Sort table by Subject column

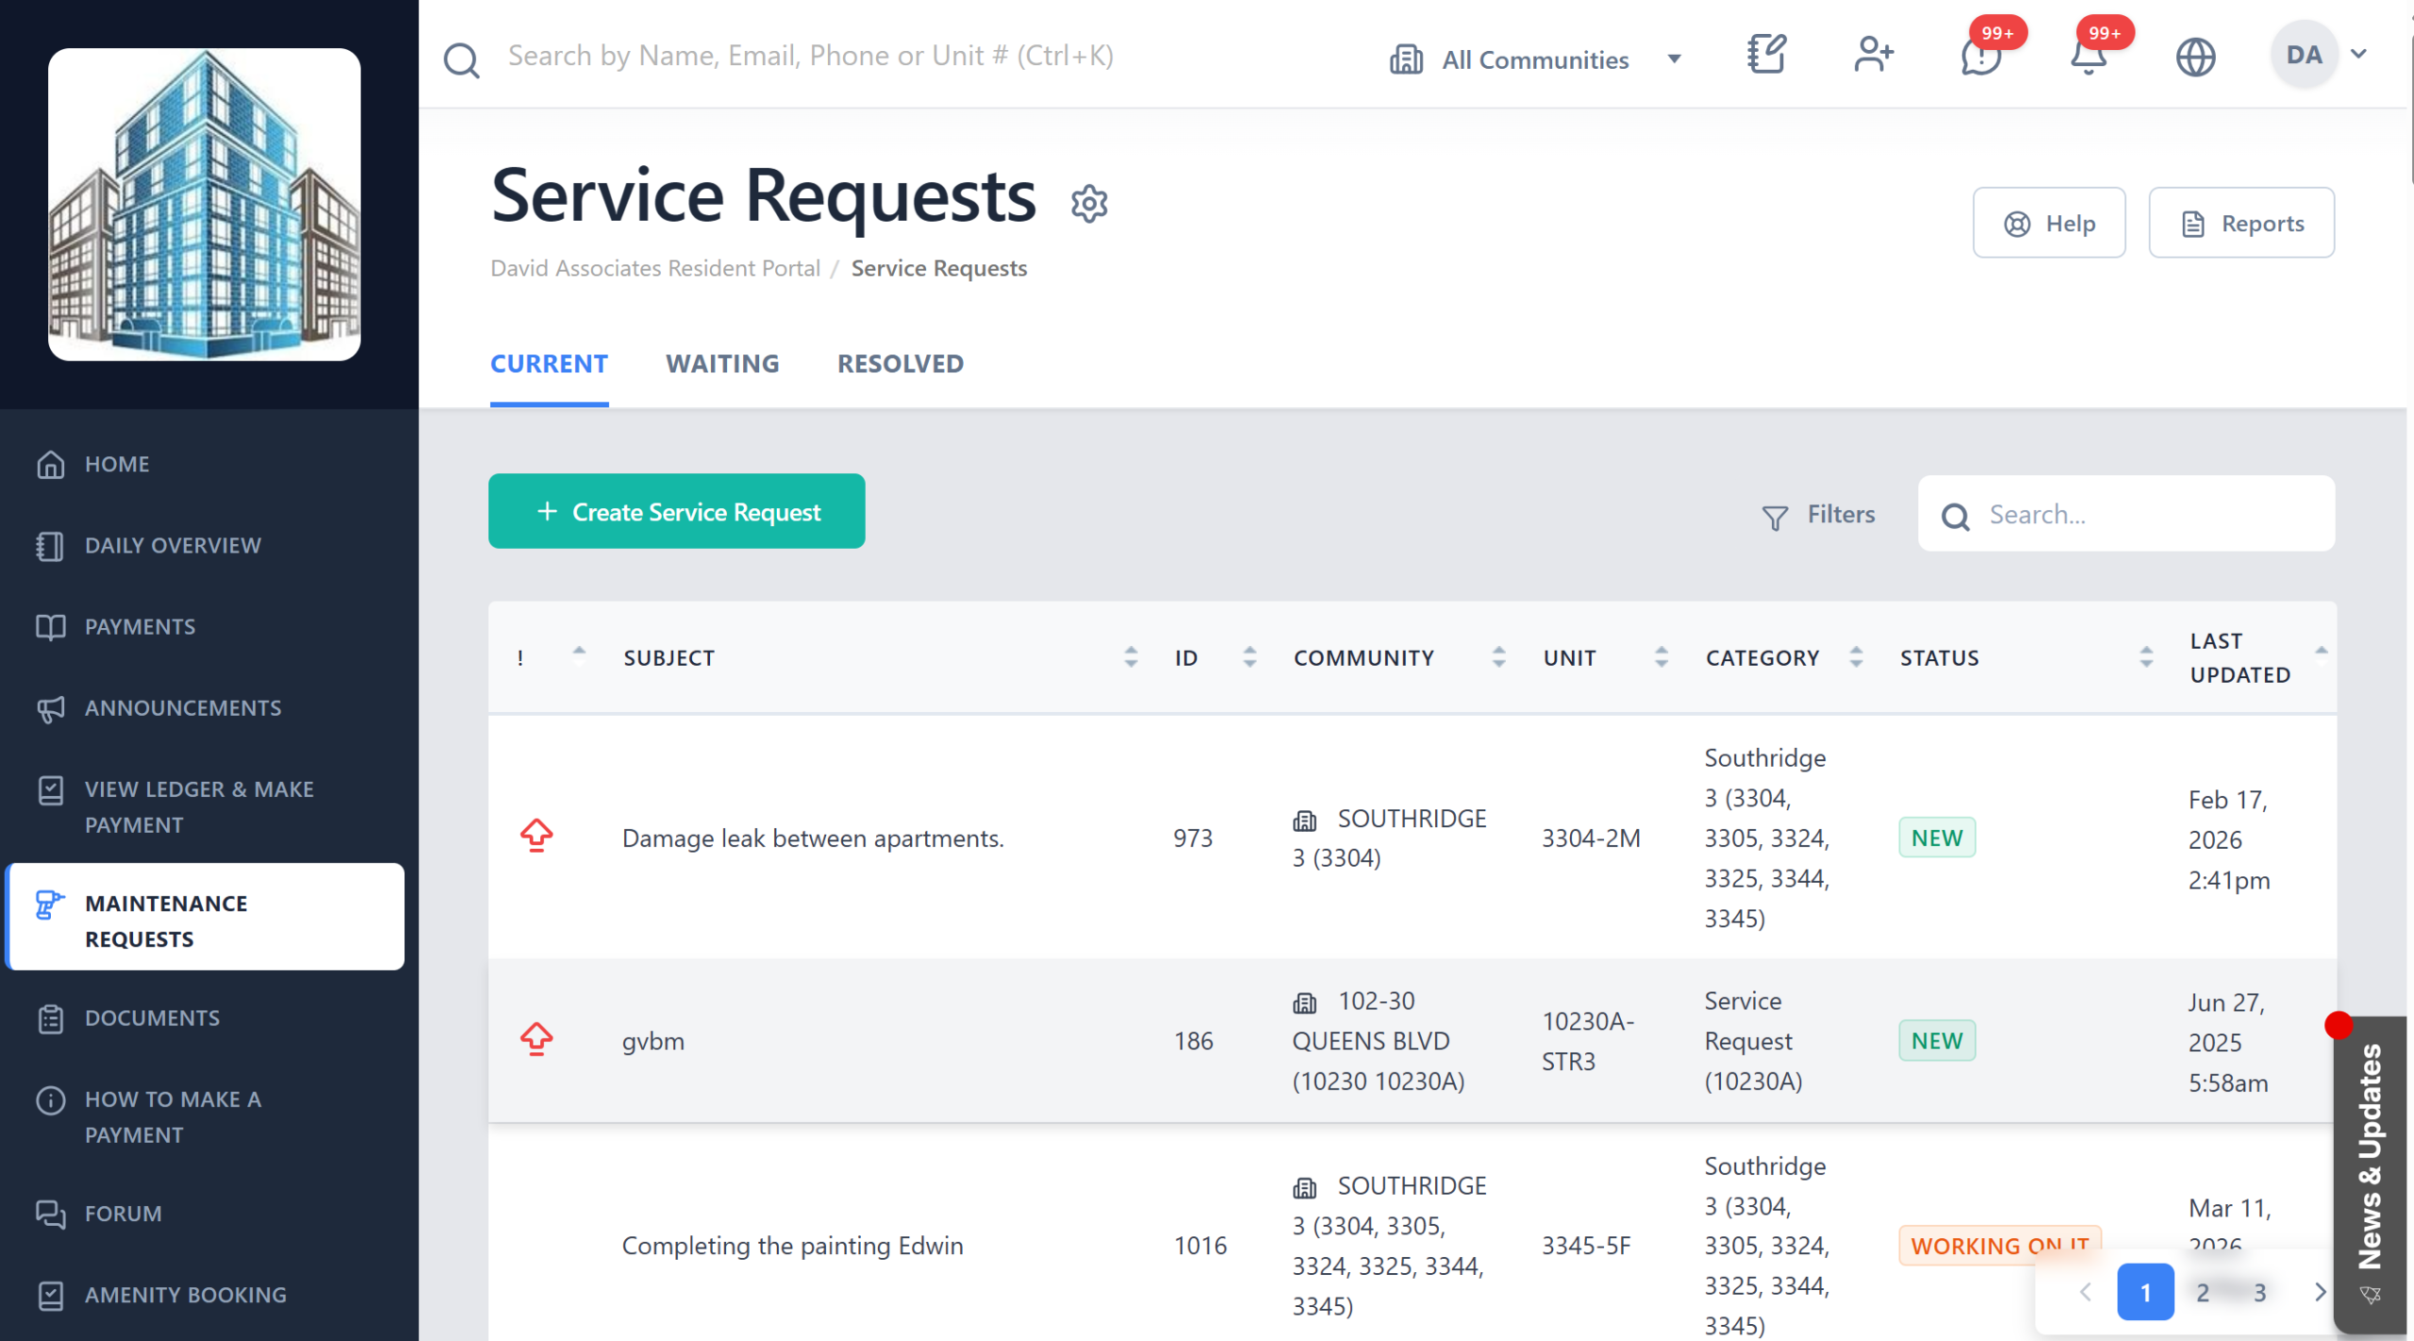click(1131, 657)
